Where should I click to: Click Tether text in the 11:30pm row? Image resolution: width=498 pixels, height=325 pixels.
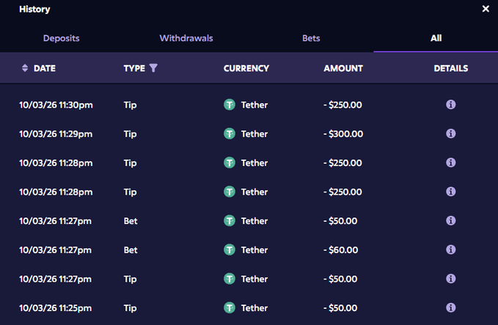pyautogui.click(x=255, y=105)
